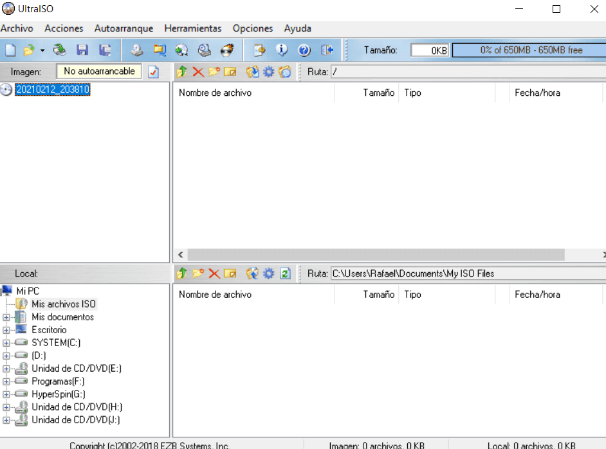
Task: Save the image with the floppy disk icon
Action: 82,50
